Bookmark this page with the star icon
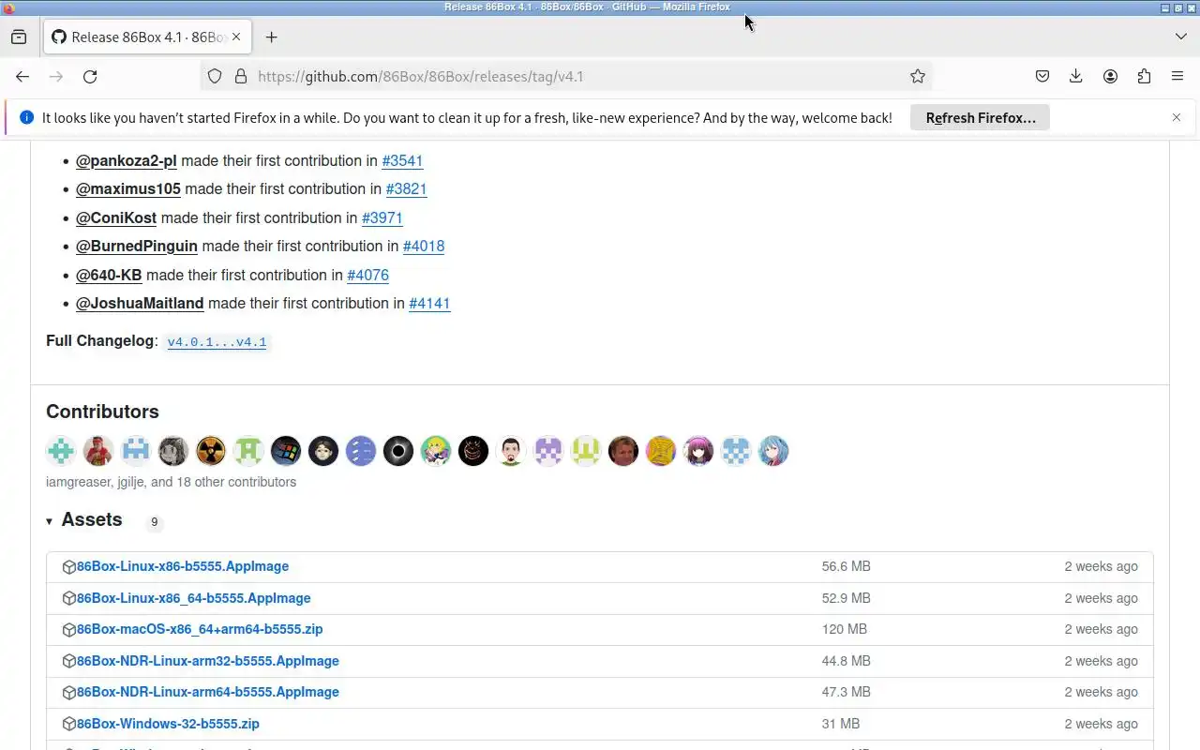The image size is (1200, 750). point(918,77)
